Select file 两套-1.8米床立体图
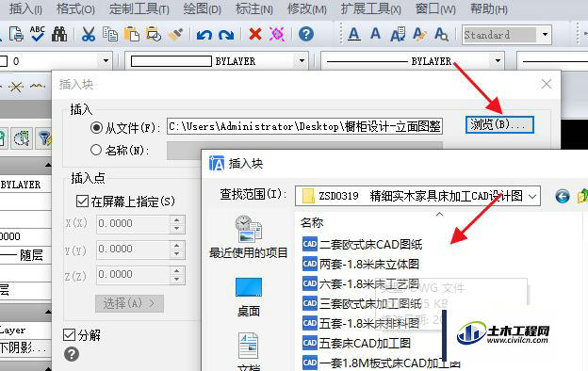The image size is (588, 371). (361, 265)
